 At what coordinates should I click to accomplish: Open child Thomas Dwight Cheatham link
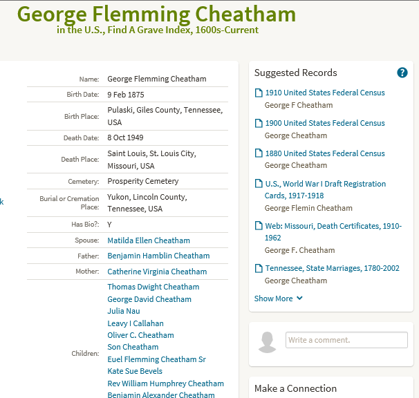click(153, 287)
